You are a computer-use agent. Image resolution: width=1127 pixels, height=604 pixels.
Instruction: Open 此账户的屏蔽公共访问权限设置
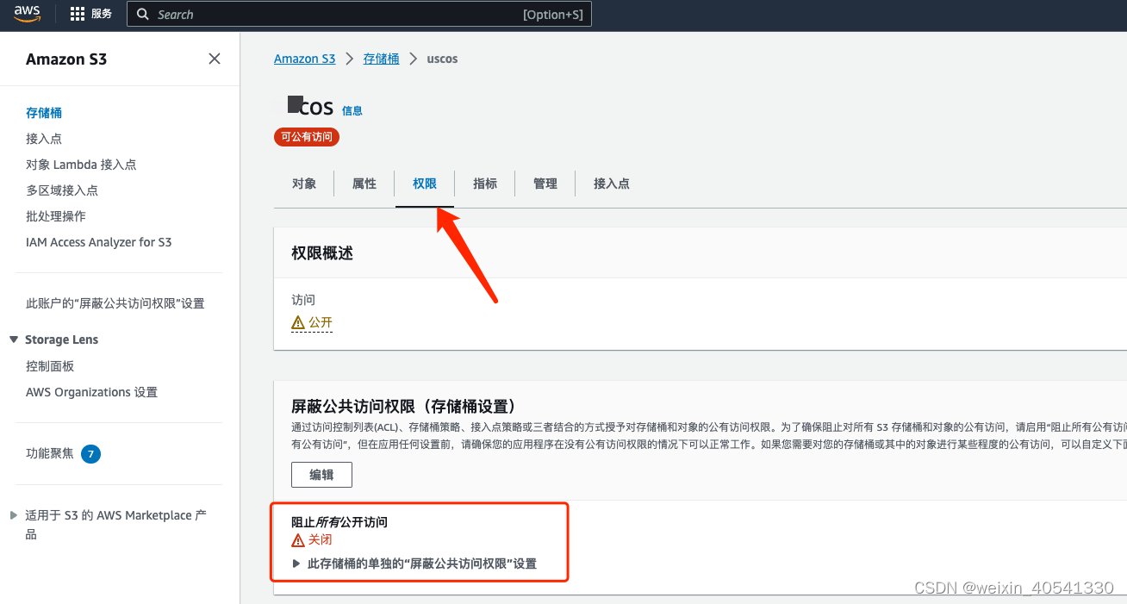coord(115,303)
